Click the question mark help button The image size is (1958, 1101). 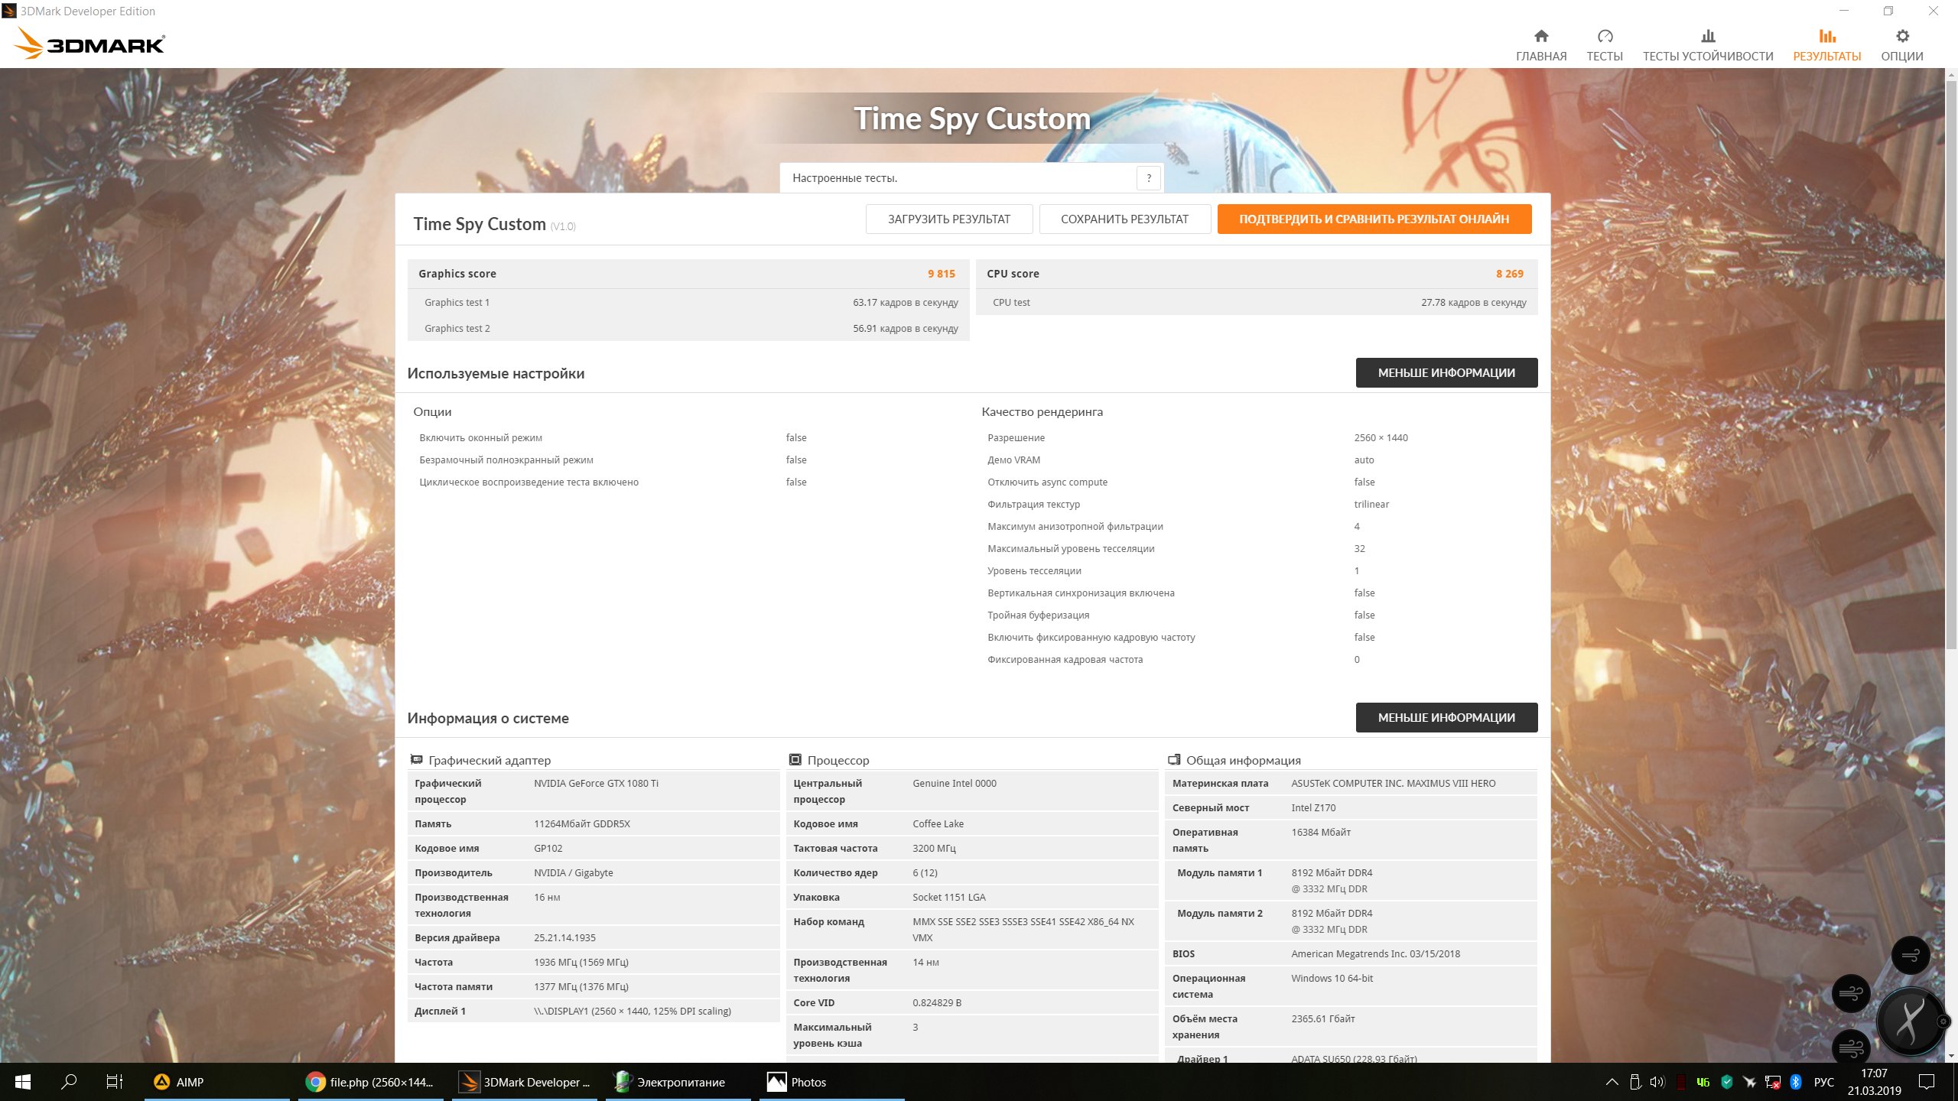coord(1148,178)
